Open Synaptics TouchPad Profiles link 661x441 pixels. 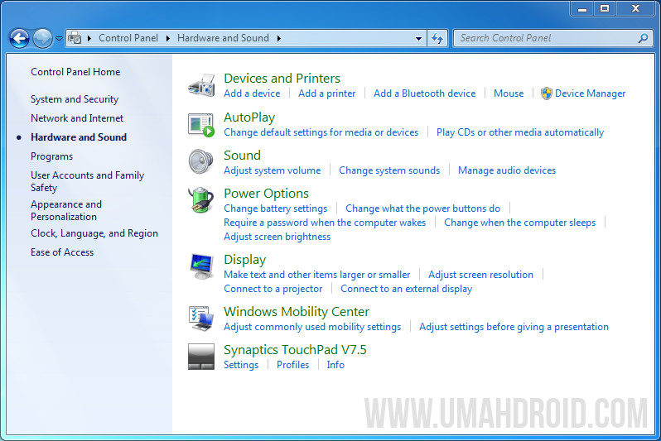coord(292,365)
